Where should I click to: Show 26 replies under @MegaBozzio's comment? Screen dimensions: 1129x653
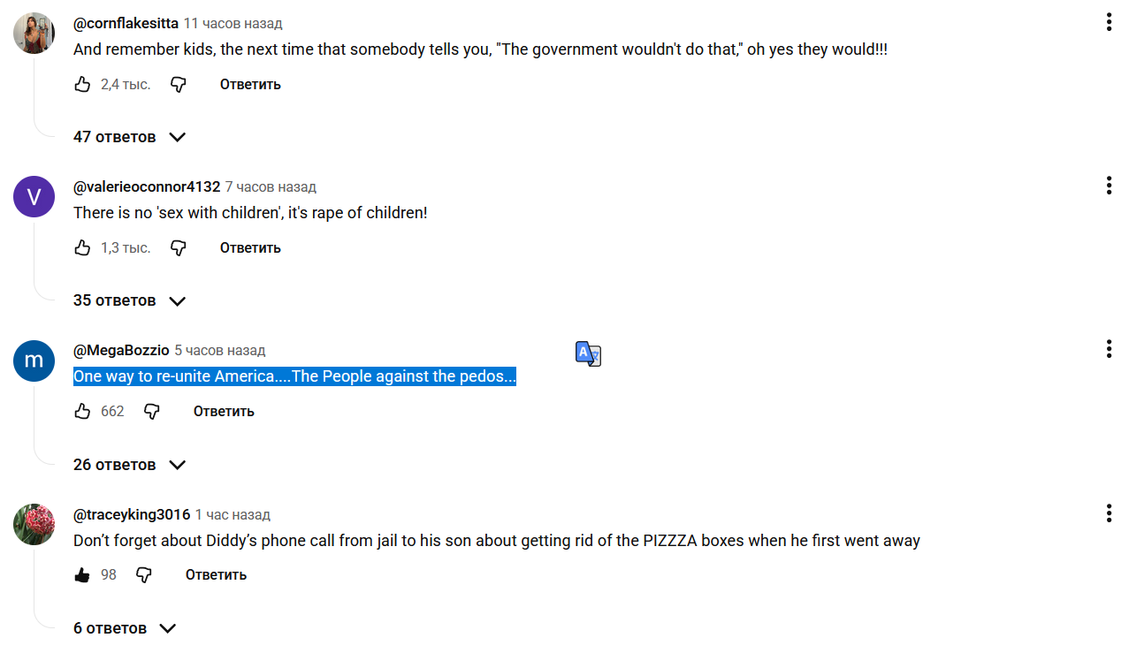coord(129,465)
